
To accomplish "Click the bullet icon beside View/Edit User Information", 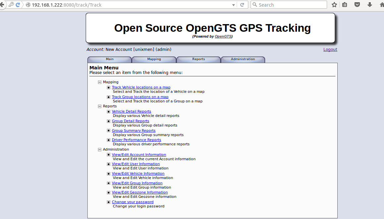I will tap(109, 164).
